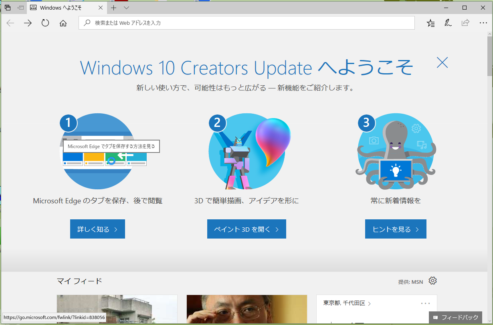Click the 'マイ フィード' heading

[x=79, y=281]
